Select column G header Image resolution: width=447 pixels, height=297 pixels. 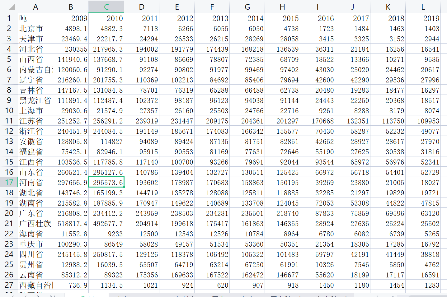point(247,7)
